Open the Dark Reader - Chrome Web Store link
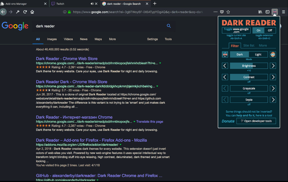The image size is (288, 182). click(67, 59)
